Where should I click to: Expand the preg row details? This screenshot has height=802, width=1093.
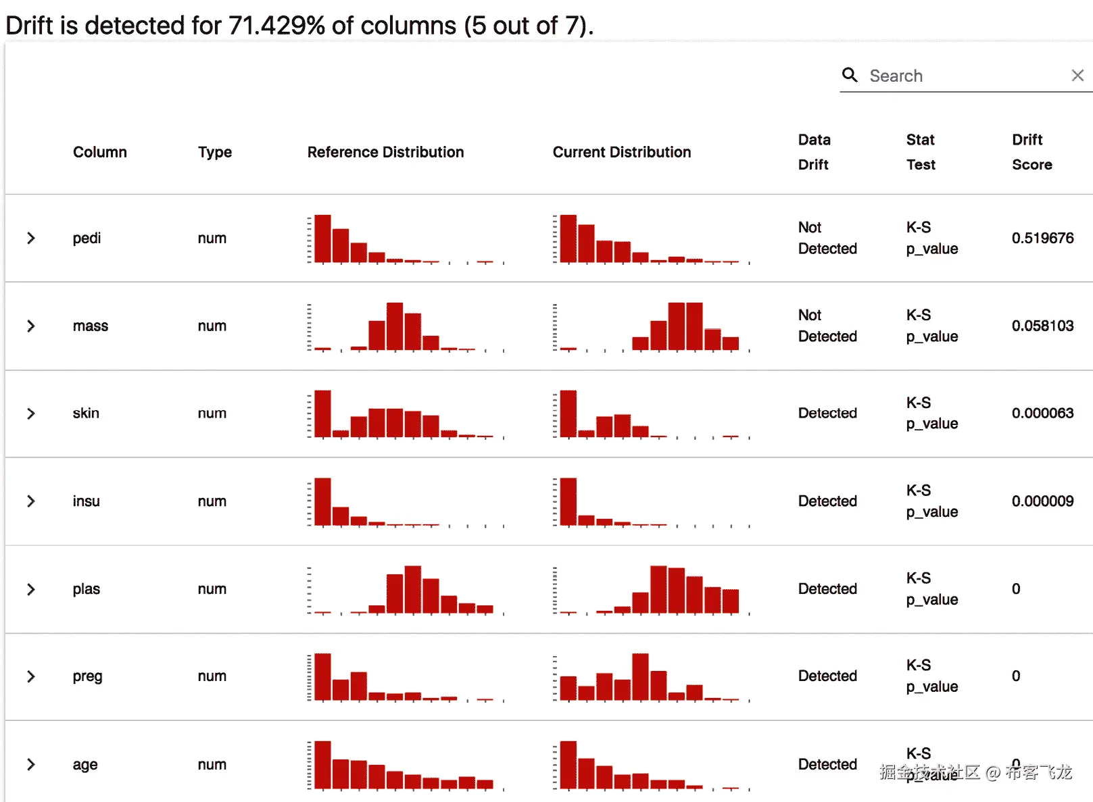tap(31, 676)
